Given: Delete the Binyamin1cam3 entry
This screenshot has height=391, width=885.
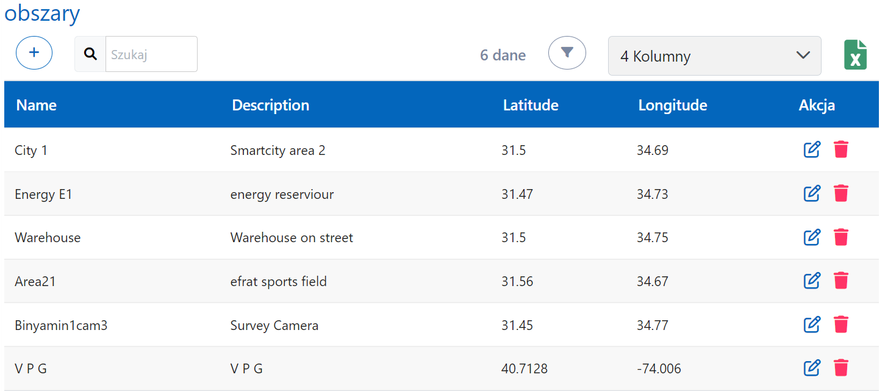Looking at the screenshot, I should pos(841,325).
